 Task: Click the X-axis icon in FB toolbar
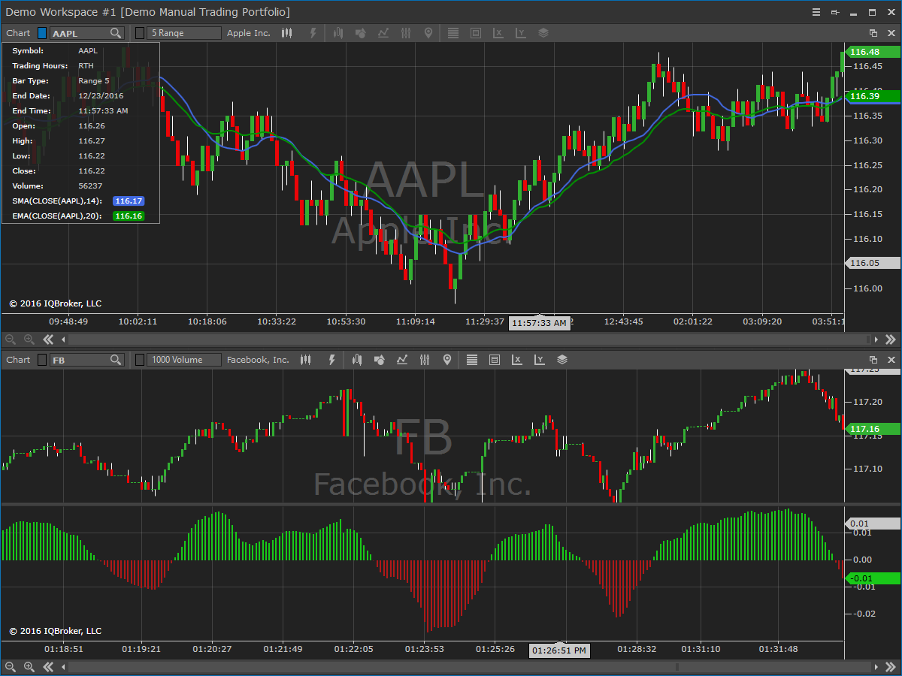[516, 360]
